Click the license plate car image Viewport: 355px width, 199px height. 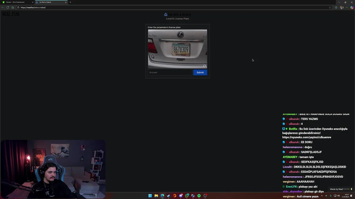coord(177,49)
